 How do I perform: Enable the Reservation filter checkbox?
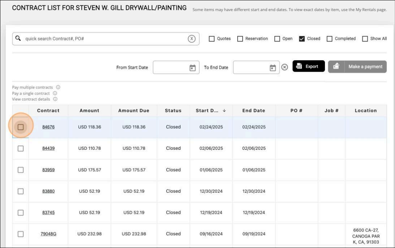point(240,39)
